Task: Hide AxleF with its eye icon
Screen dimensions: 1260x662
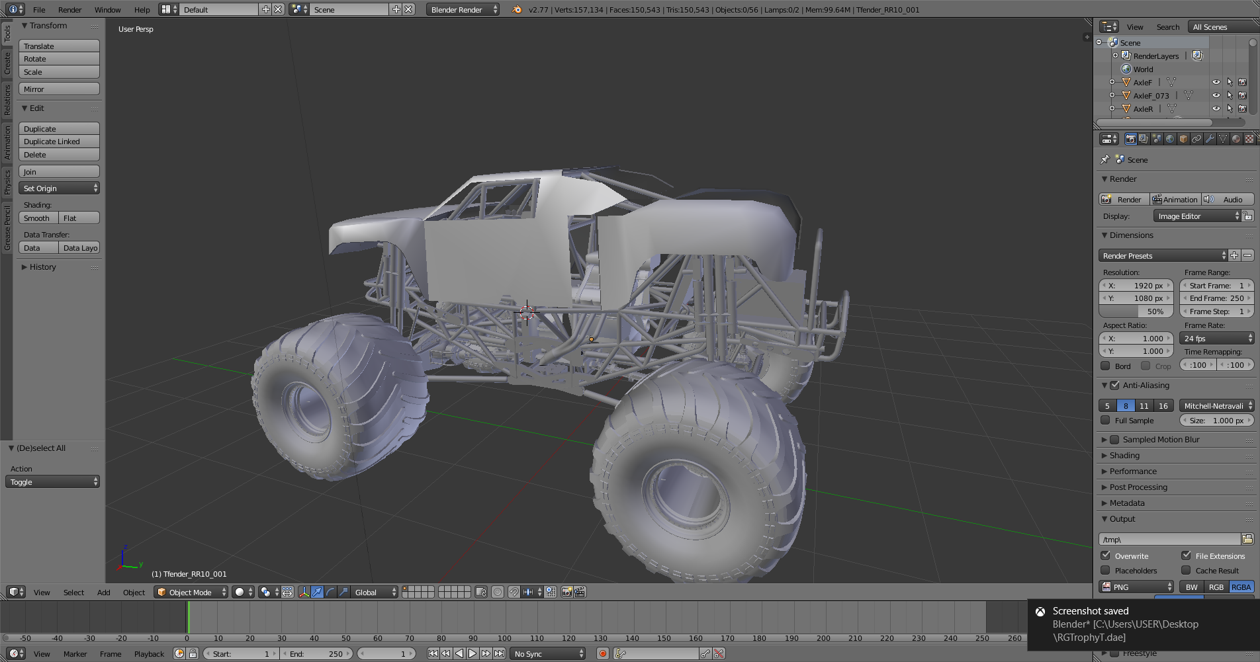Action: [x=1216, y=82]
